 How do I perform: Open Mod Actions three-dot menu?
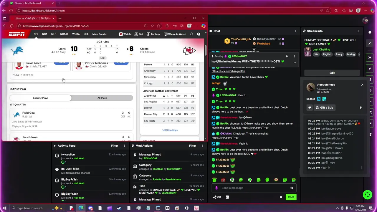tap(202, 145)
